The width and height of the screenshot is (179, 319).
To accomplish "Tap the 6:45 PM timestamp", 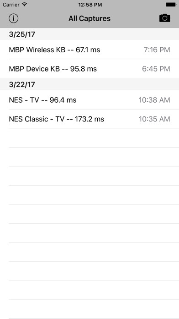I will click(x=156, y=69).
